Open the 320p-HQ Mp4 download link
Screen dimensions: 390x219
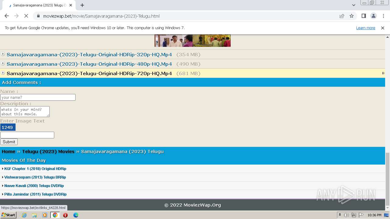pos(89,55)
